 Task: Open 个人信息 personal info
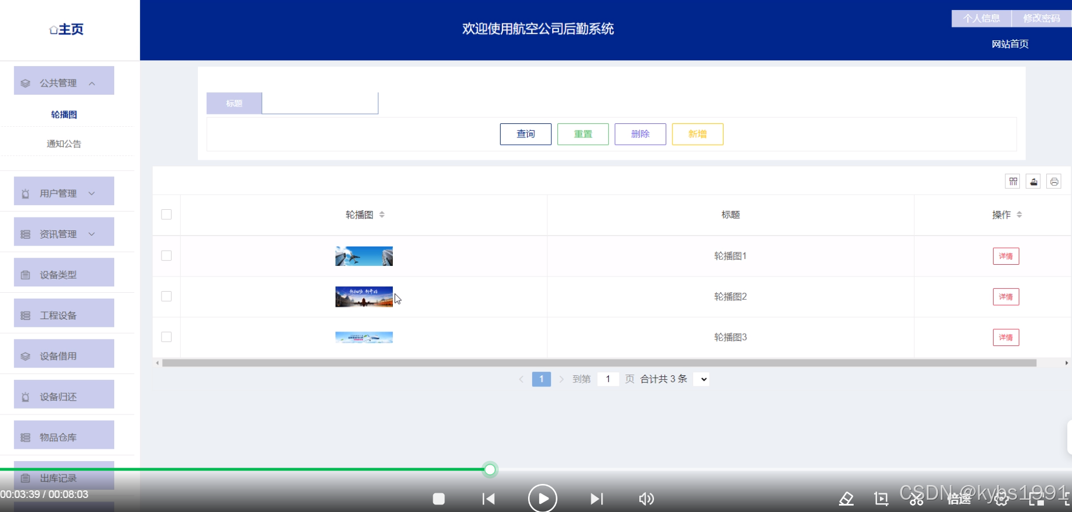(x=982, y=19)
